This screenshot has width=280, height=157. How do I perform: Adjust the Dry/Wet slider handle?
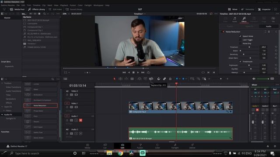(x=251, y=69)
